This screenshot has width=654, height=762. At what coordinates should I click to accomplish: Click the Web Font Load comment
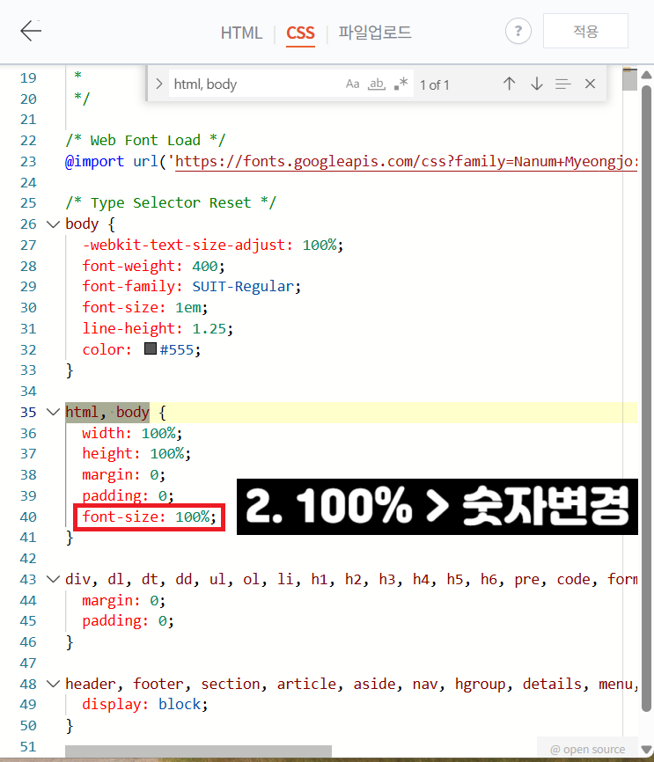[145, 141]
